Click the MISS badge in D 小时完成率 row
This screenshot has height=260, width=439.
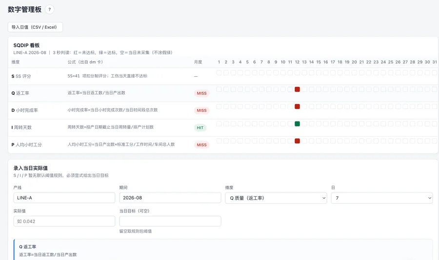pos(201,110)
